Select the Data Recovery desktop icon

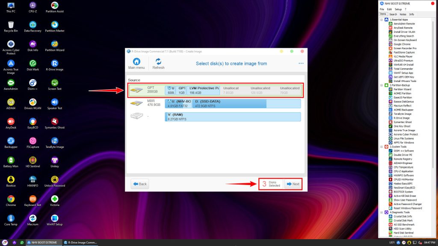pyautogui.click(x=33, y=26)
